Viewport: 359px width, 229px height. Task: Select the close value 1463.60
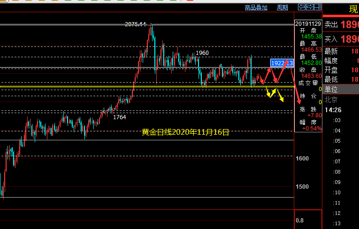[311, 76]
